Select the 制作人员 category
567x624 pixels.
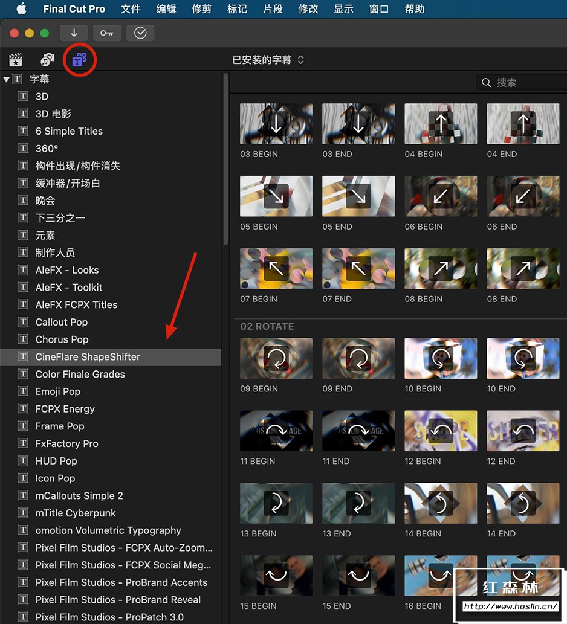click(x=111, y=252)
